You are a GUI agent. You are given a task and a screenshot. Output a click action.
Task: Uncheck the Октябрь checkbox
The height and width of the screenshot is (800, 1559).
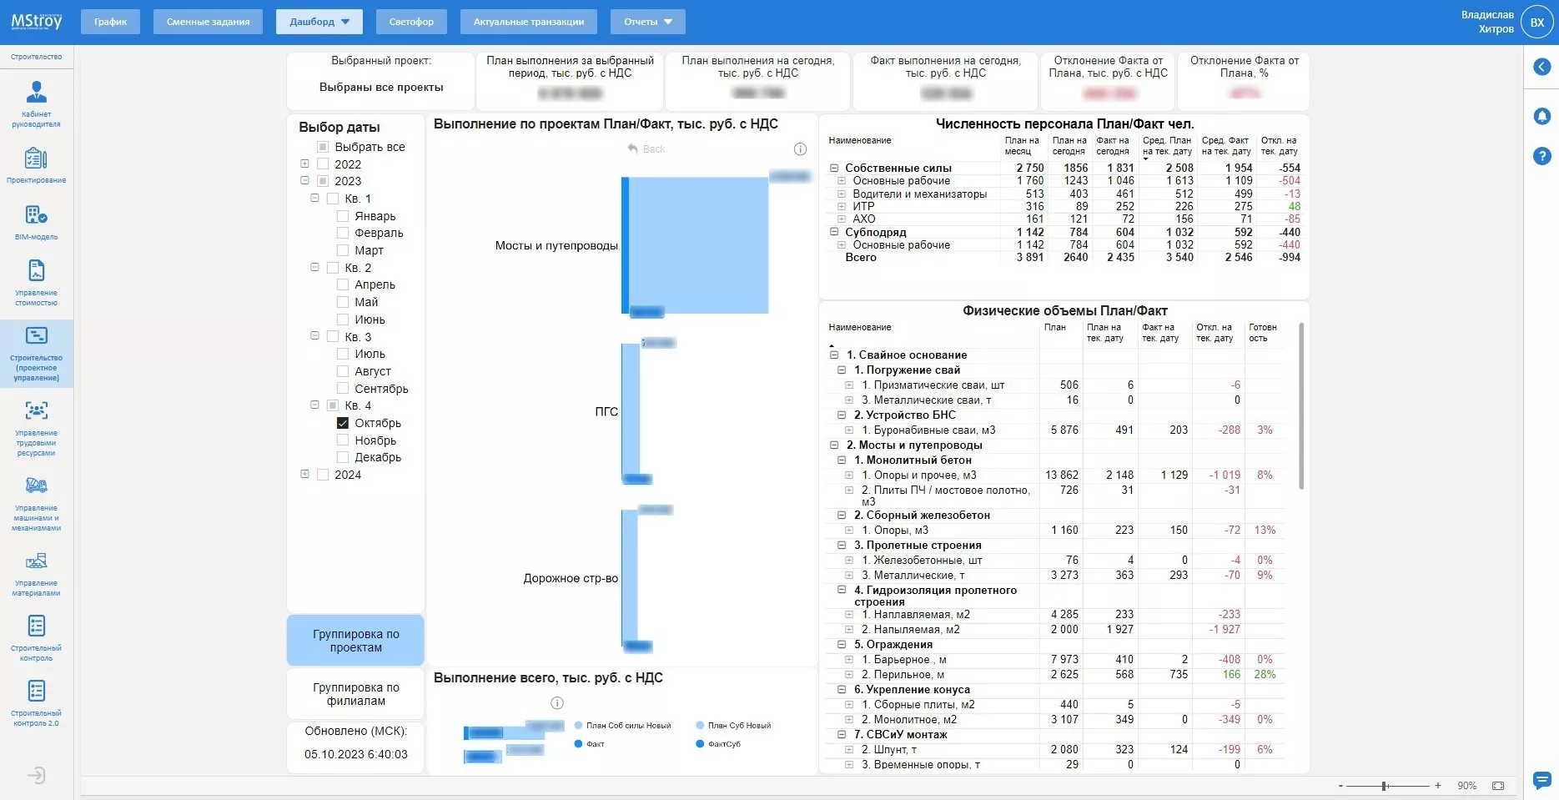(x=343, y=423)
